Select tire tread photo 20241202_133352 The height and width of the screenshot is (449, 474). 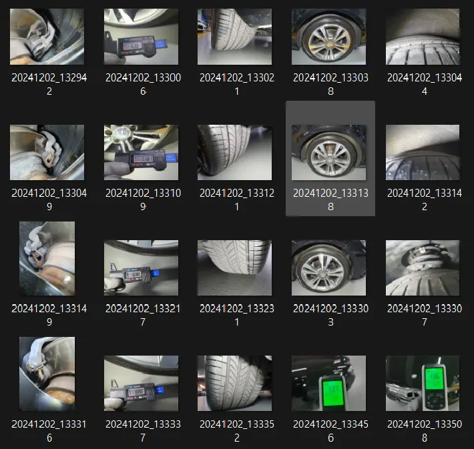(x=234, y=383)
